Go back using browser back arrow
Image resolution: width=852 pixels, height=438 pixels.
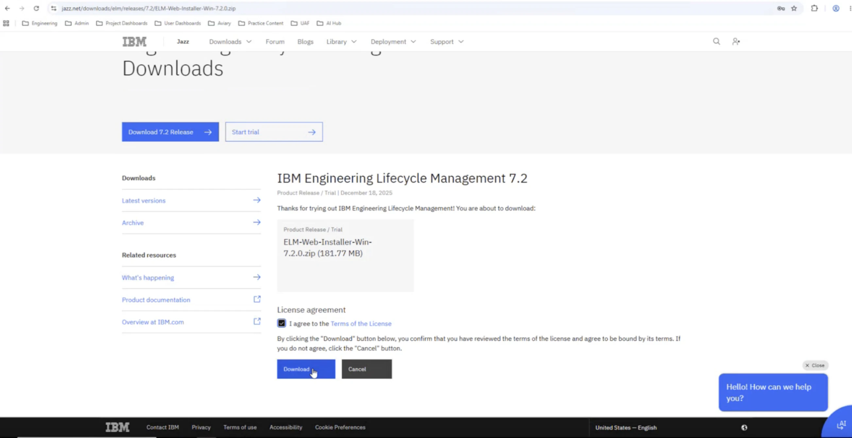(x=7, y=8)
